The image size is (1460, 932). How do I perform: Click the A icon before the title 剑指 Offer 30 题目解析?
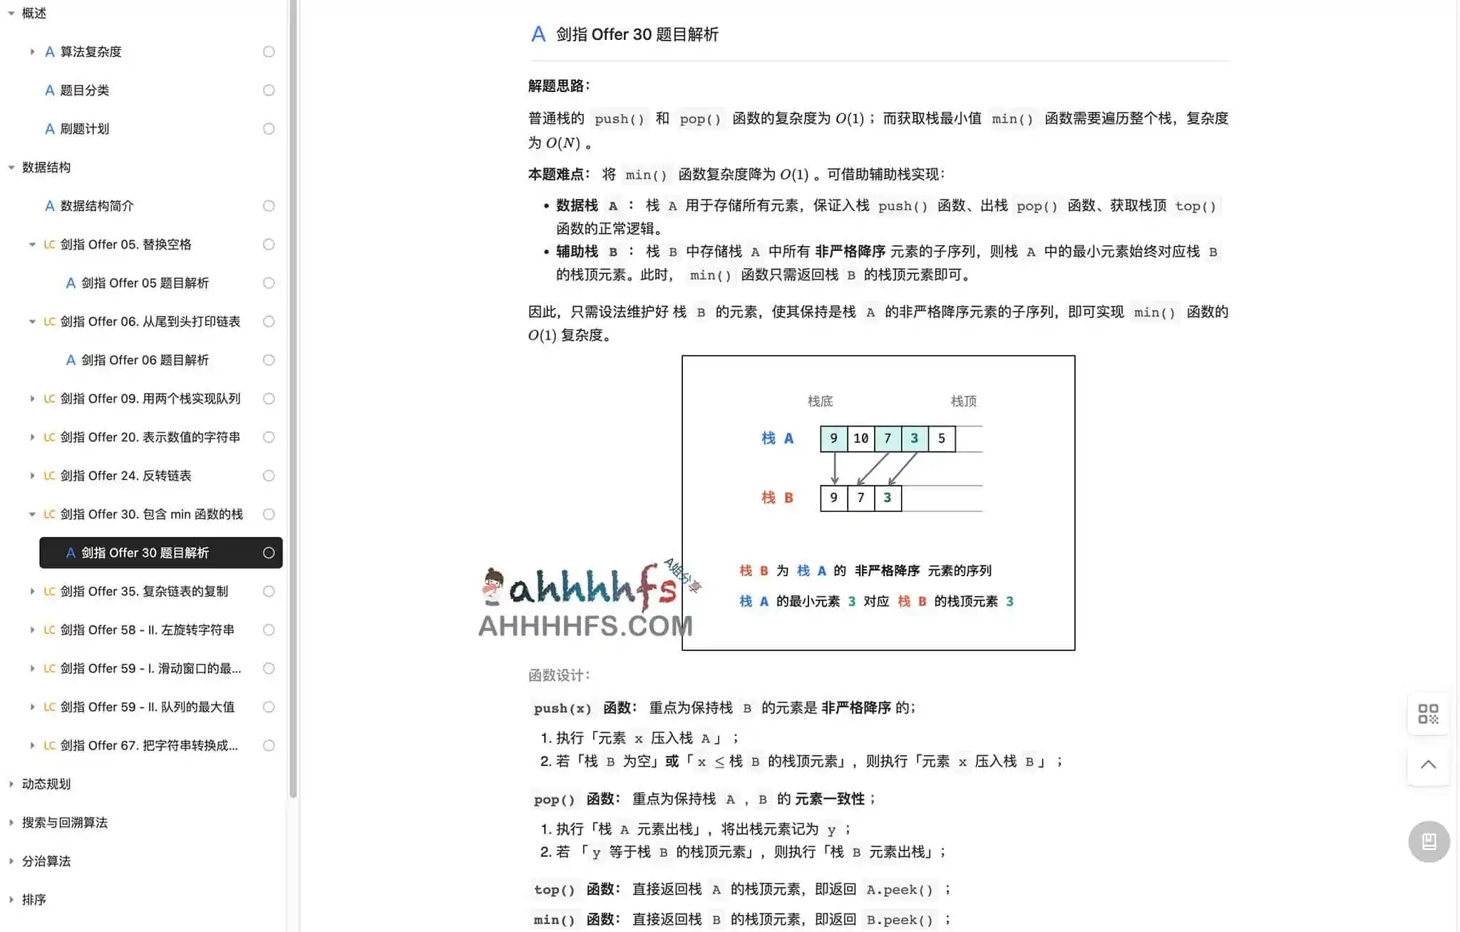[538, 34]
